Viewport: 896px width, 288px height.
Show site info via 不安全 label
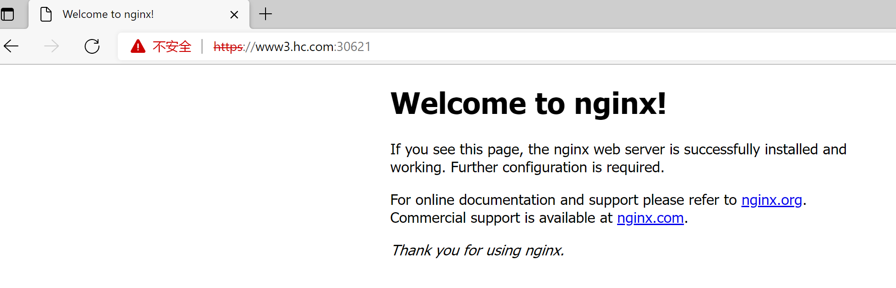tap(172, 46)
